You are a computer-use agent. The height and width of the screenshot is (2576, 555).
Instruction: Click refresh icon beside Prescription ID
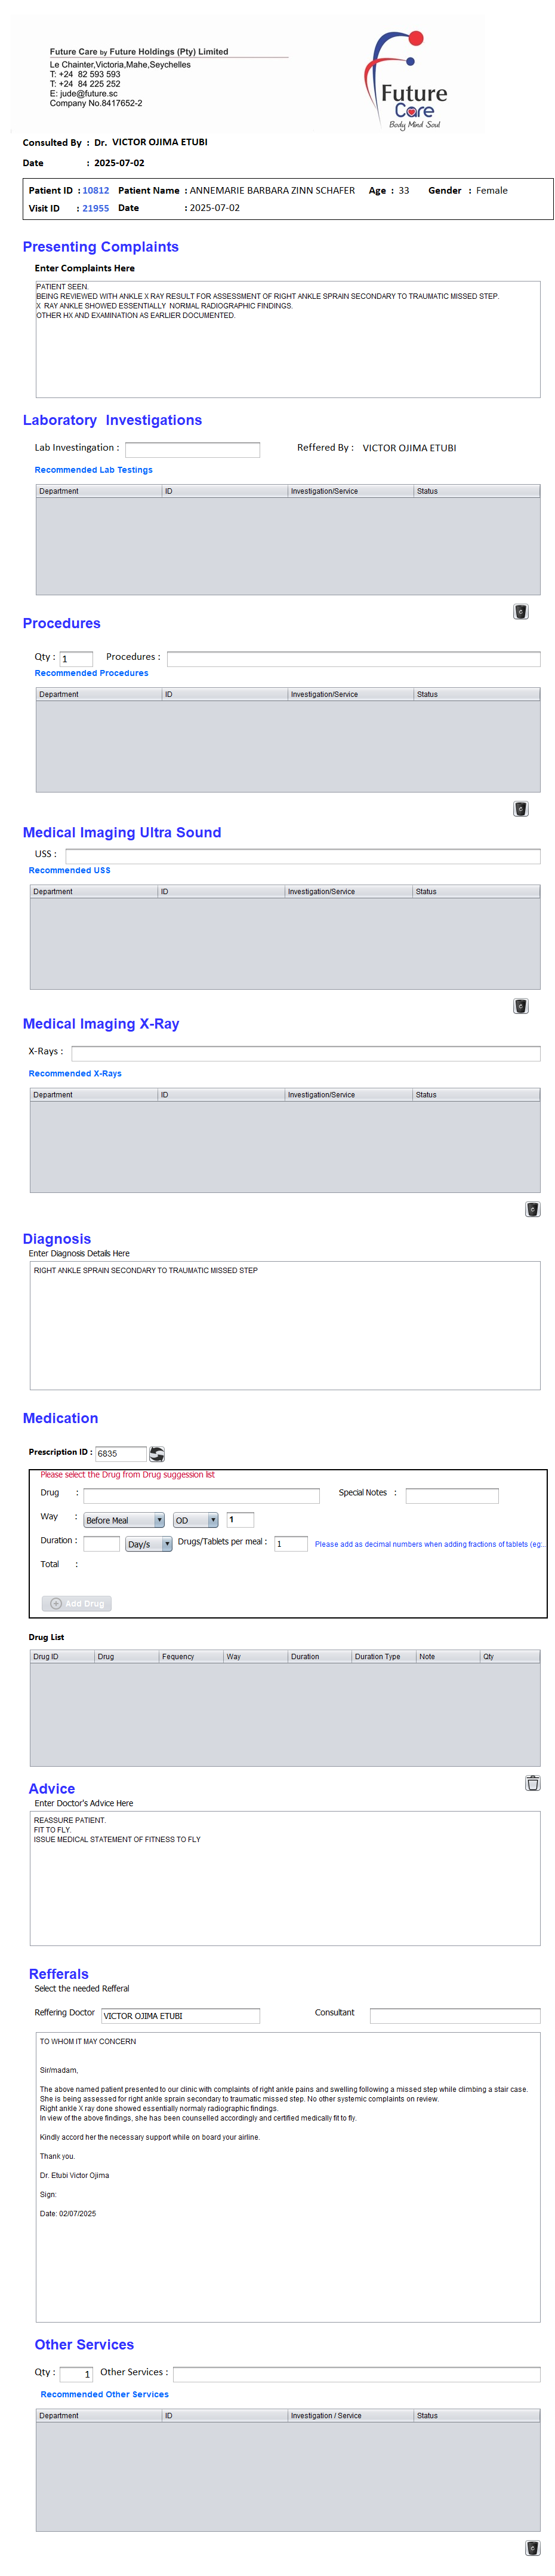tap(157, 1453)
